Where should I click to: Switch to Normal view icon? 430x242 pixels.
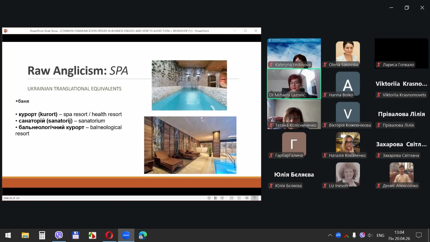(x=231, y=198)
